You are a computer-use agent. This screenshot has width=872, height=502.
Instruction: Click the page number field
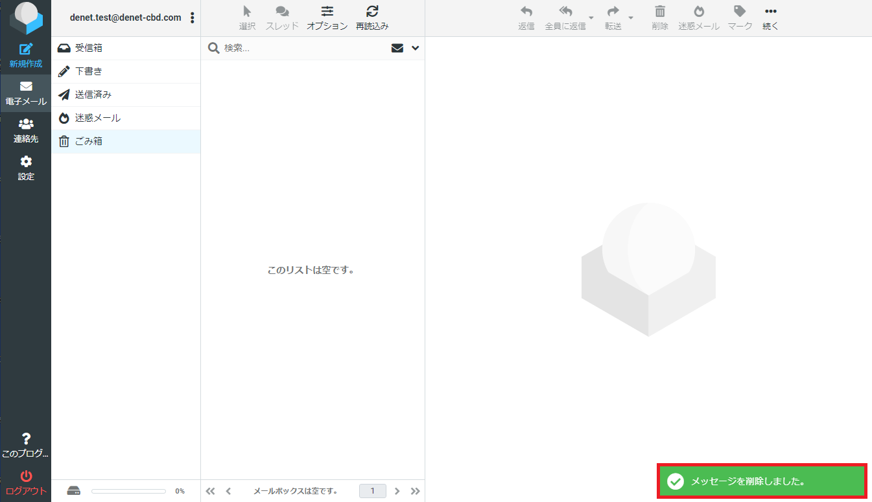click(373, 491)
